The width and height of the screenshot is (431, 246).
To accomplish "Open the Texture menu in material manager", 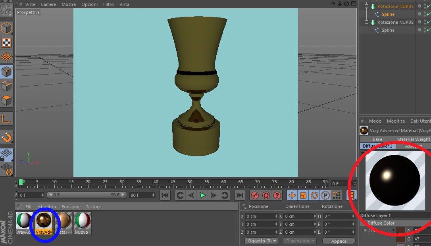I will coord(93,207).
